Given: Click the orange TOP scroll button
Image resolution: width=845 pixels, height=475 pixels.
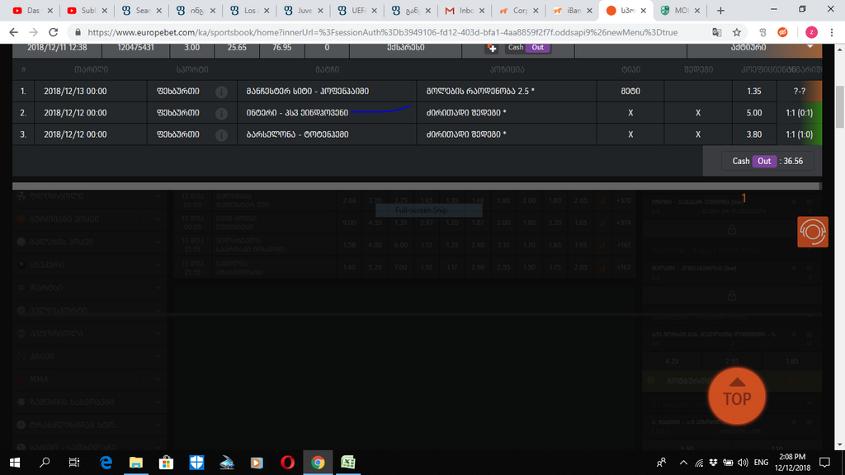Looking at the screenshot, I should pos(737,396).
